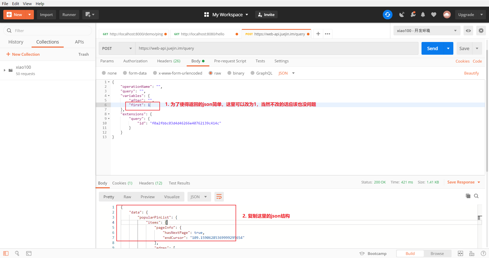This screenshot has width=489, height=258.
Task: Expand the xiao100 collection tree
Action: pos(5,70)
